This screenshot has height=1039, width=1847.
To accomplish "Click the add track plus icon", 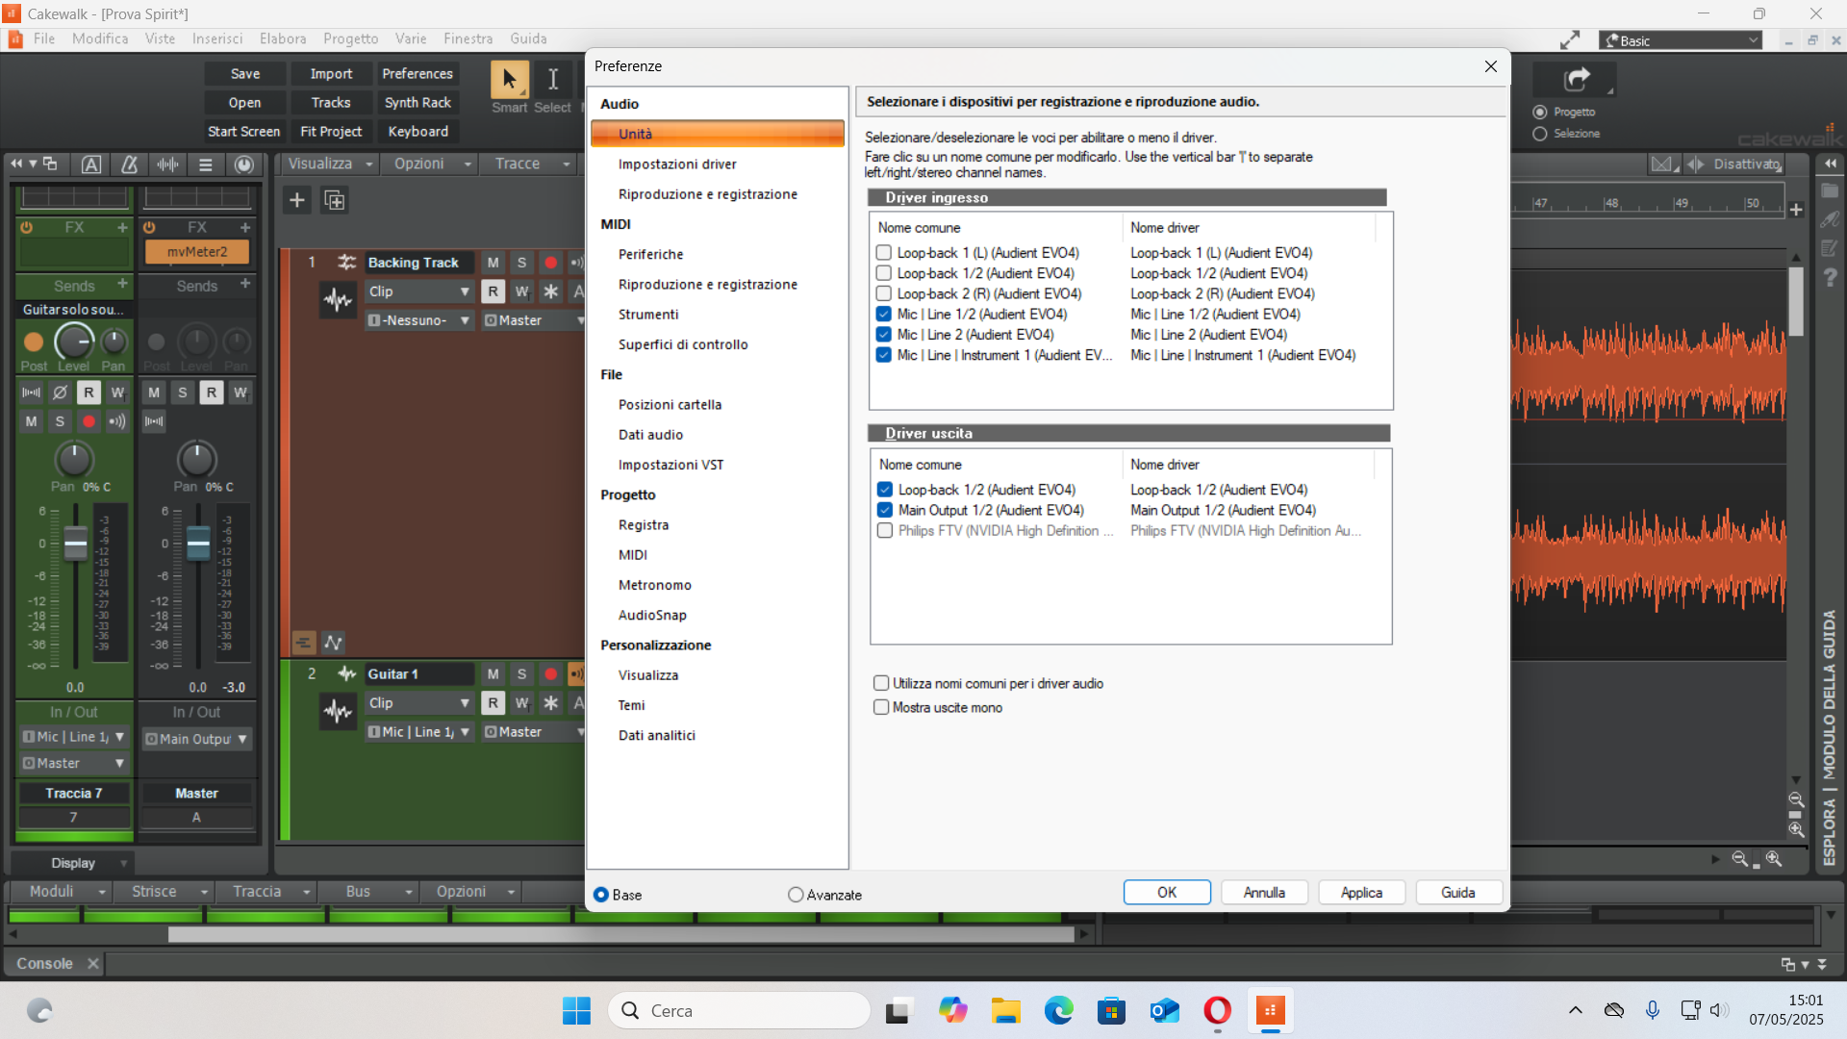I will pyautogui.click(x=297, y=200).
